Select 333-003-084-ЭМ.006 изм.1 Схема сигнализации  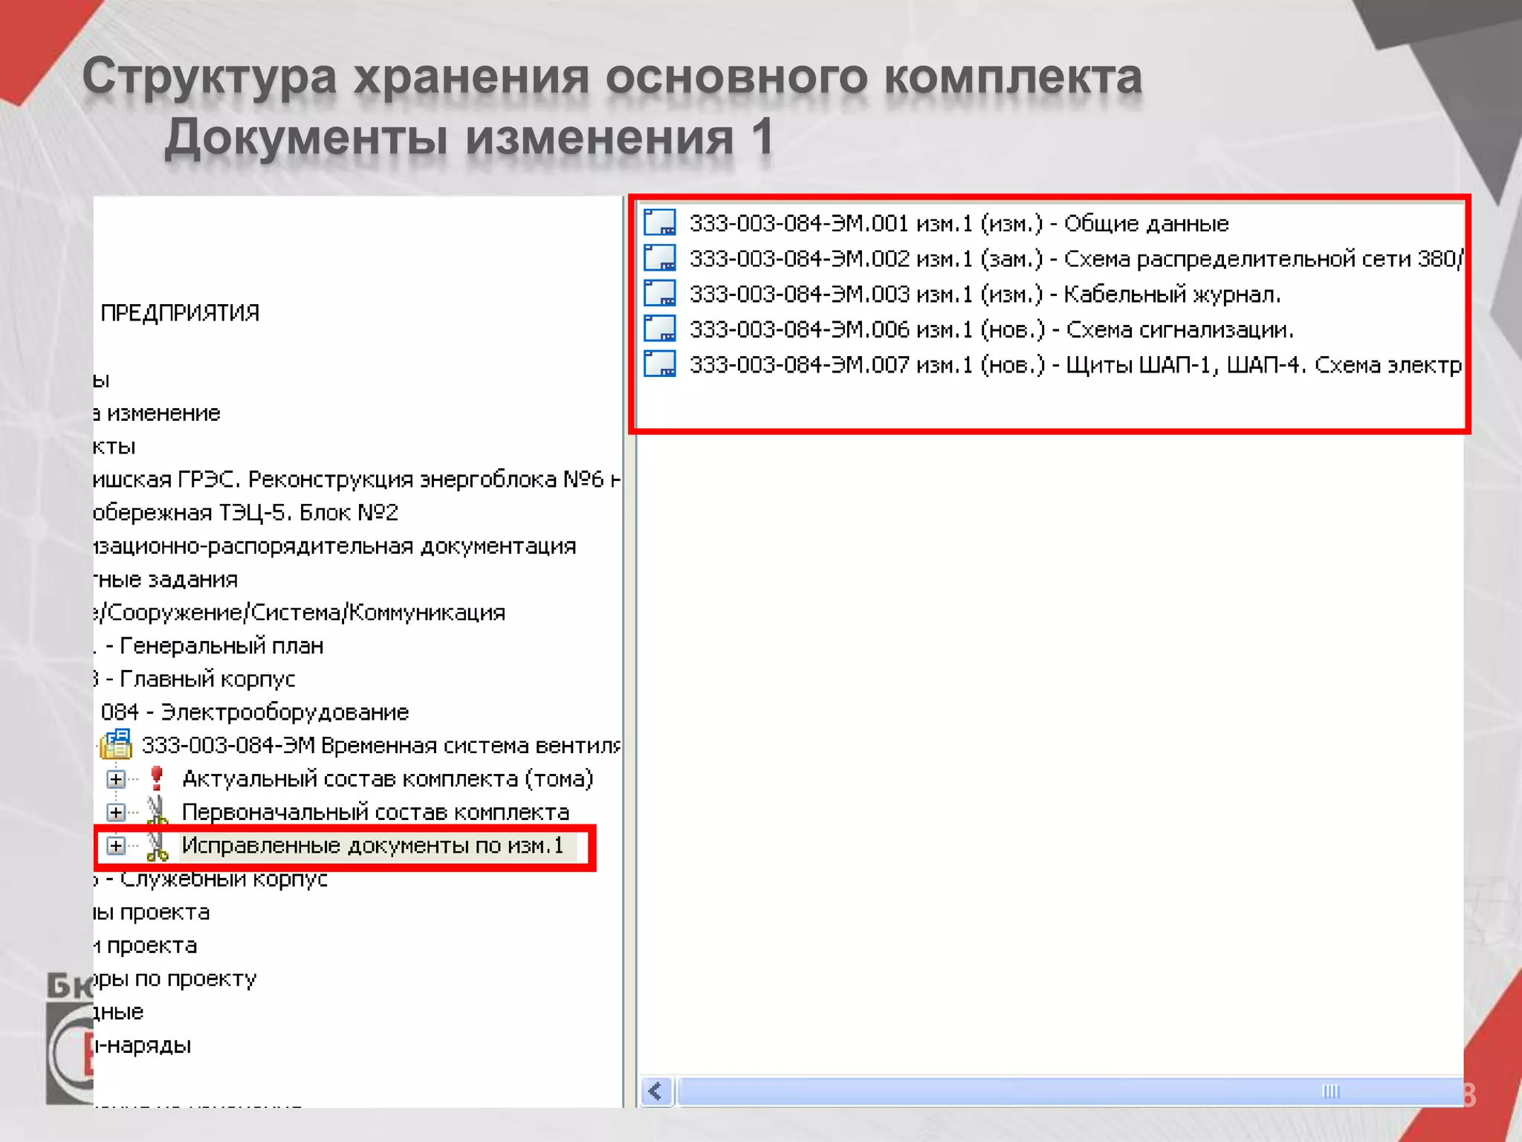pyautogui.click(x=992, y=329)
